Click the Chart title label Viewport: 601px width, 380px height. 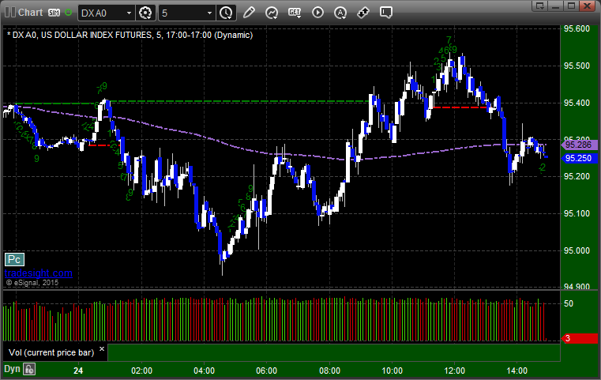(x=31, y=13)
